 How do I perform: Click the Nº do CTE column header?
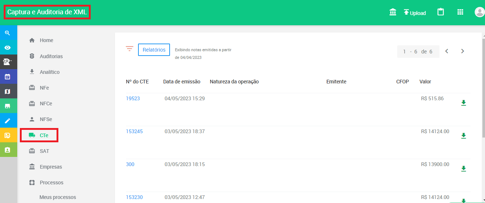pyautogui.click(x=137, y=82)
